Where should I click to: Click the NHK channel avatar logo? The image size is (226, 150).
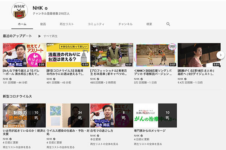coord(20,10)
